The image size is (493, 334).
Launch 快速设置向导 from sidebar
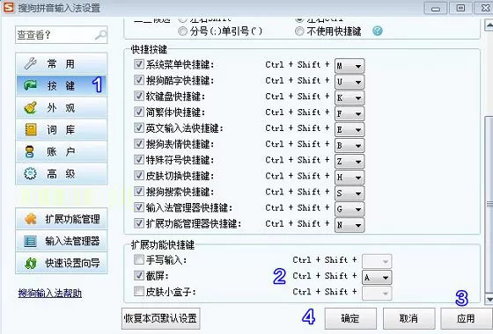point(62,263)
